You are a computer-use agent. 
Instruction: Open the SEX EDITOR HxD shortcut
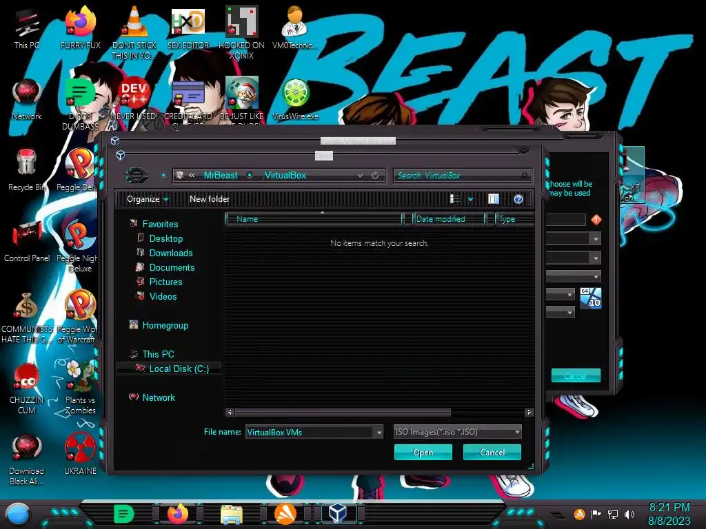[x=188, y=28]
